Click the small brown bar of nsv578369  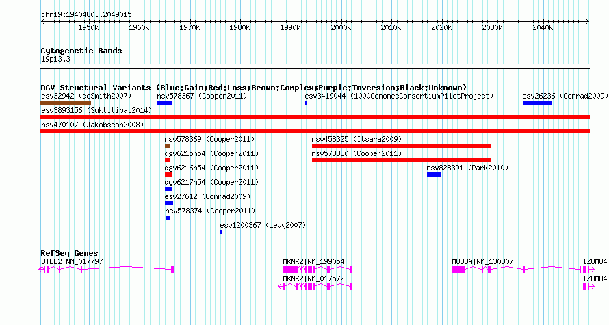[x=168, y=146]
